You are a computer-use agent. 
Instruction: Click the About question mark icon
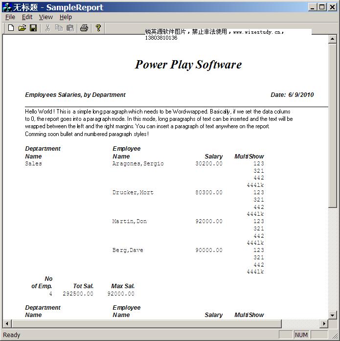(x=98, y=28)
